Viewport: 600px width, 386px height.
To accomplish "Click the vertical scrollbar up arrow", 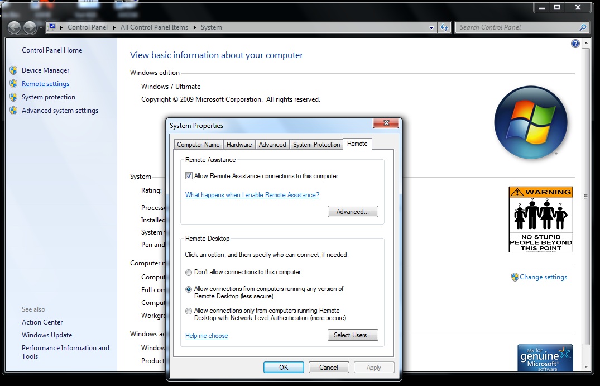I will [586, 44].
